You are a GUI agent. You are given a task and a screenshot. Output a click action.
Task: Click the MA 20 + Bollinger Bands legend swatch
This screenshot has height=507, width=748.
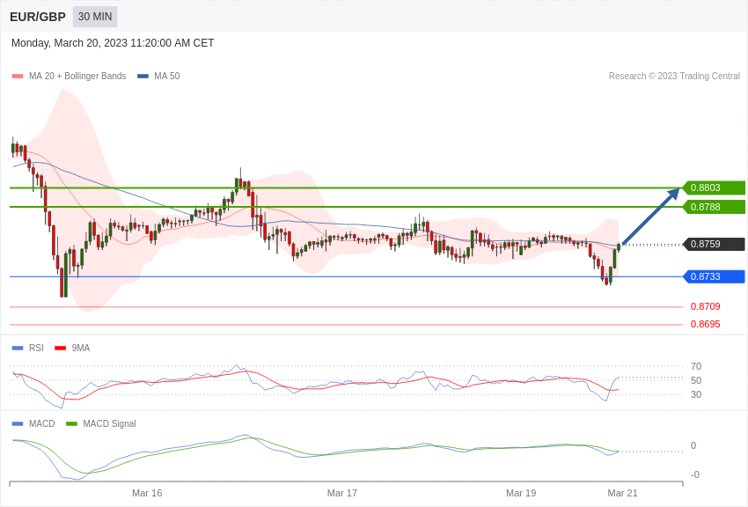click(18, 76)
